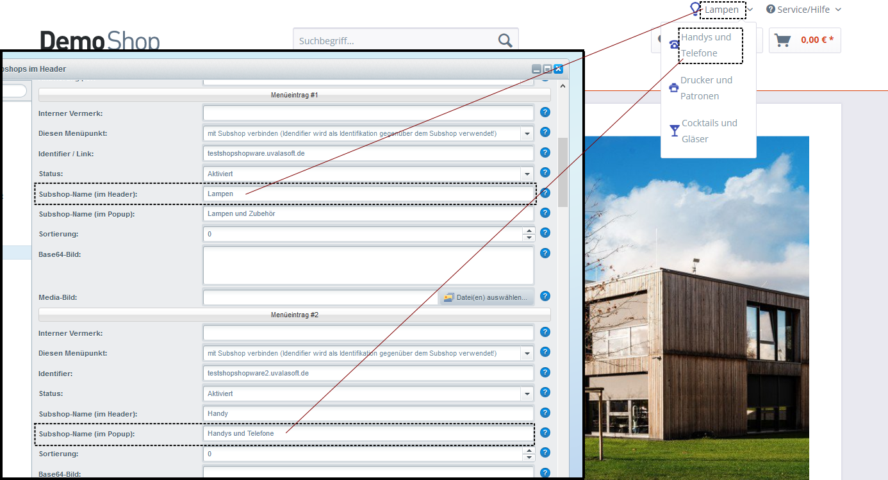Click the Identifier / Link field with testshopshopware.uvalasoft.de
Image resolution: width=888 pixels, height=480 pixels.
368,154
